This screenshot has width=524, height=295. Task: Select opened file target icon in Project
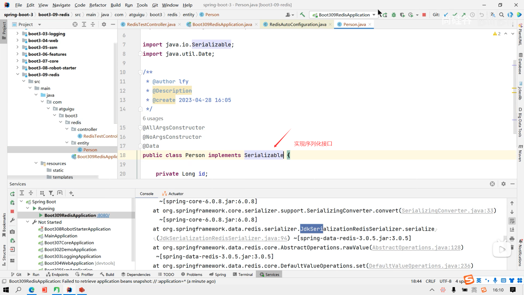(75, 24)
